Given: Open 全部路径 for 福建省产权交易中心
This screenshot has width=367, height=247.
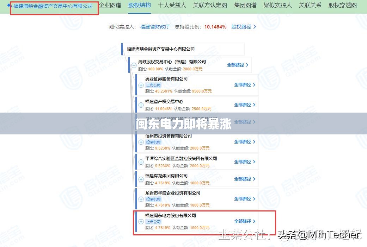Looking at the screenshot, I should 245,105.
